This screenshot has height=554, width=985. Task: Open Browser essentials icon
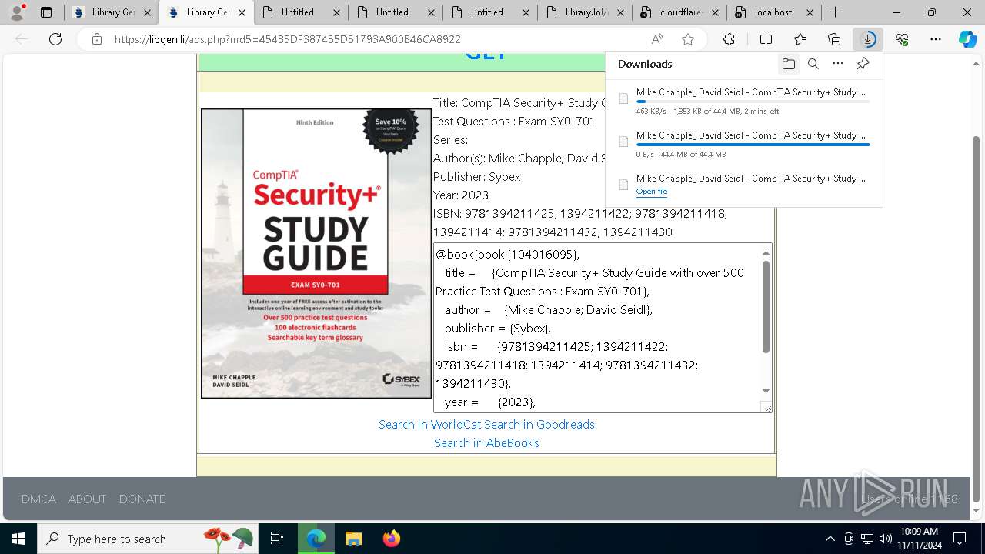coord(902,39)
